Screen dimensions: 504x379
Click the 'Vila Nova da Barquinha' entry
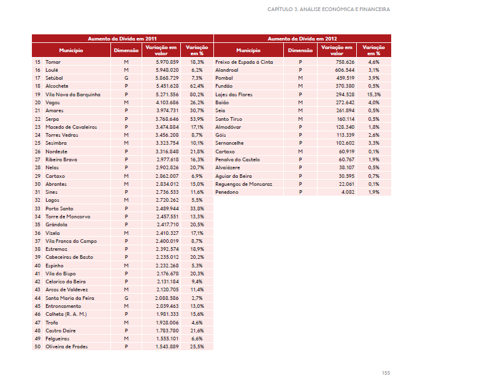72,94
